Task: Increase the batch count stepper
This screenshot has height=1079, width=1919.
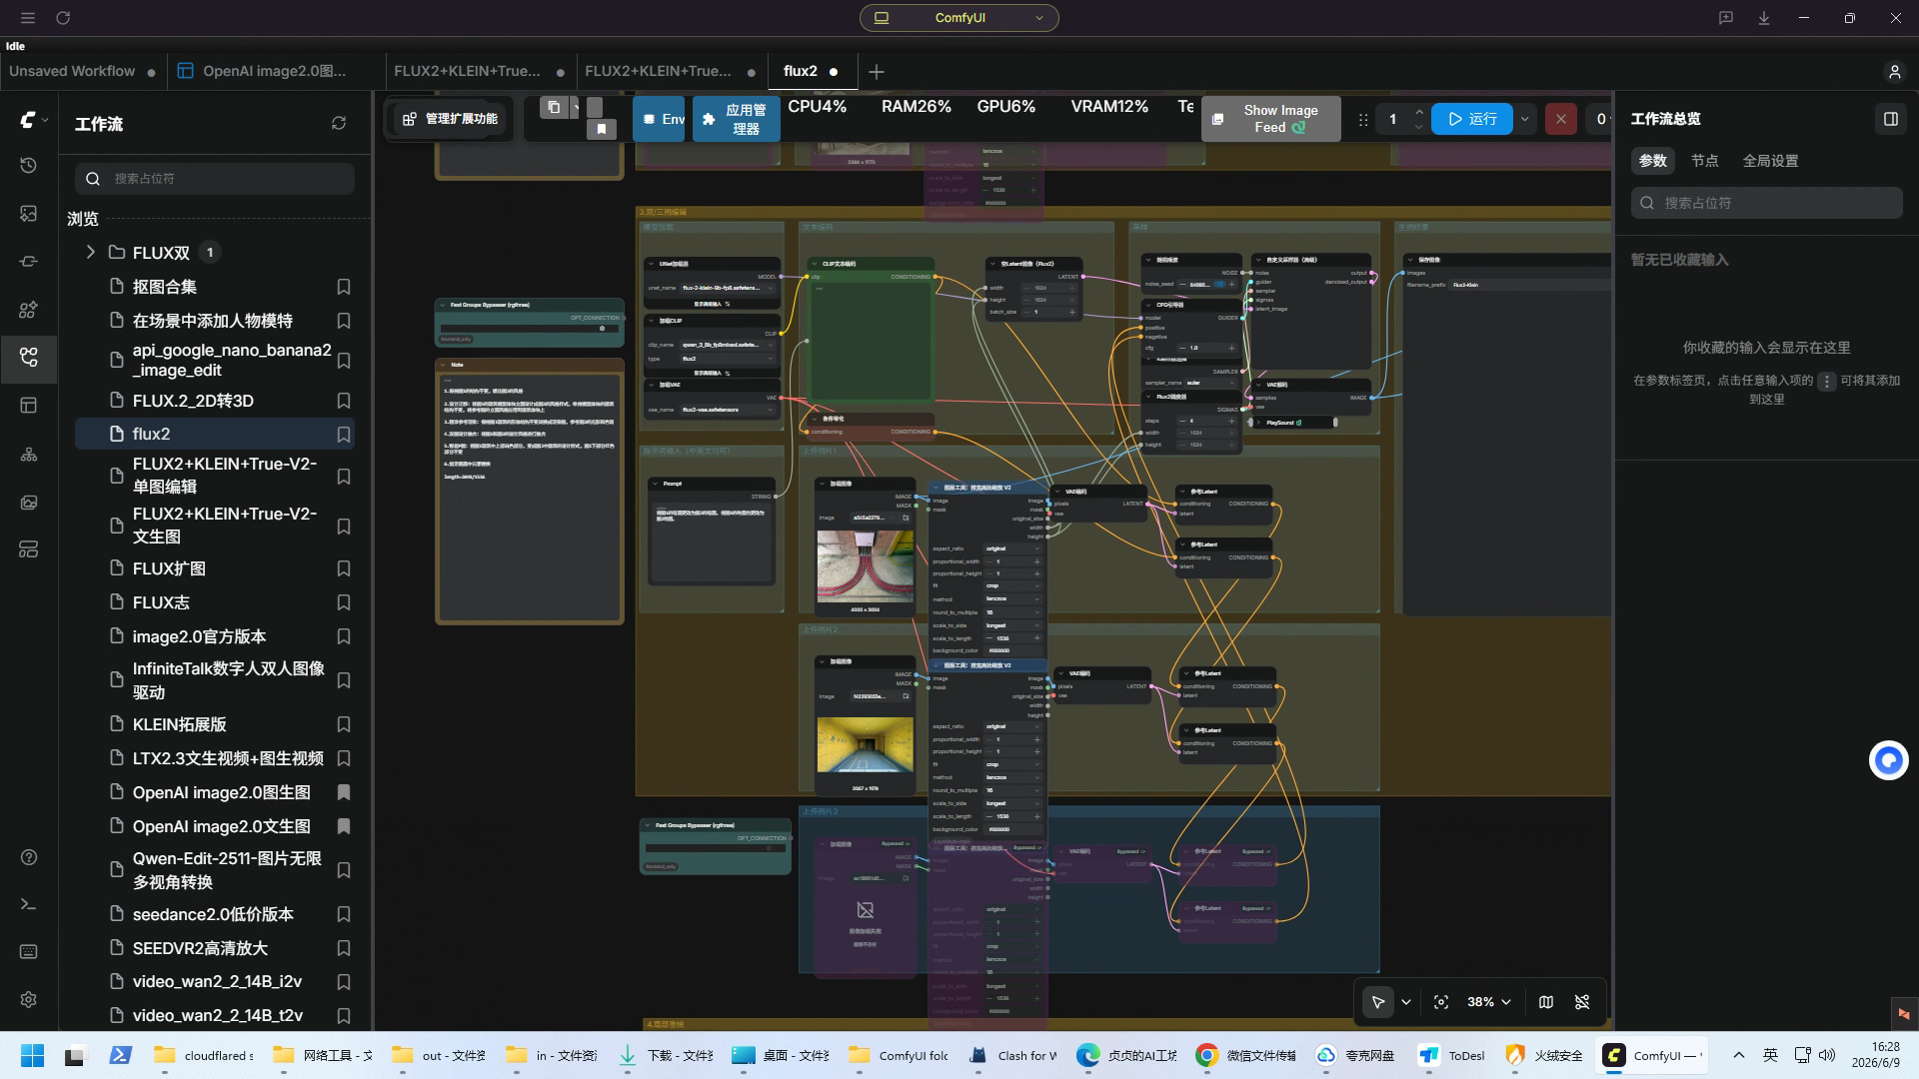Action: pyautogui.click(x=1418, y=111)
